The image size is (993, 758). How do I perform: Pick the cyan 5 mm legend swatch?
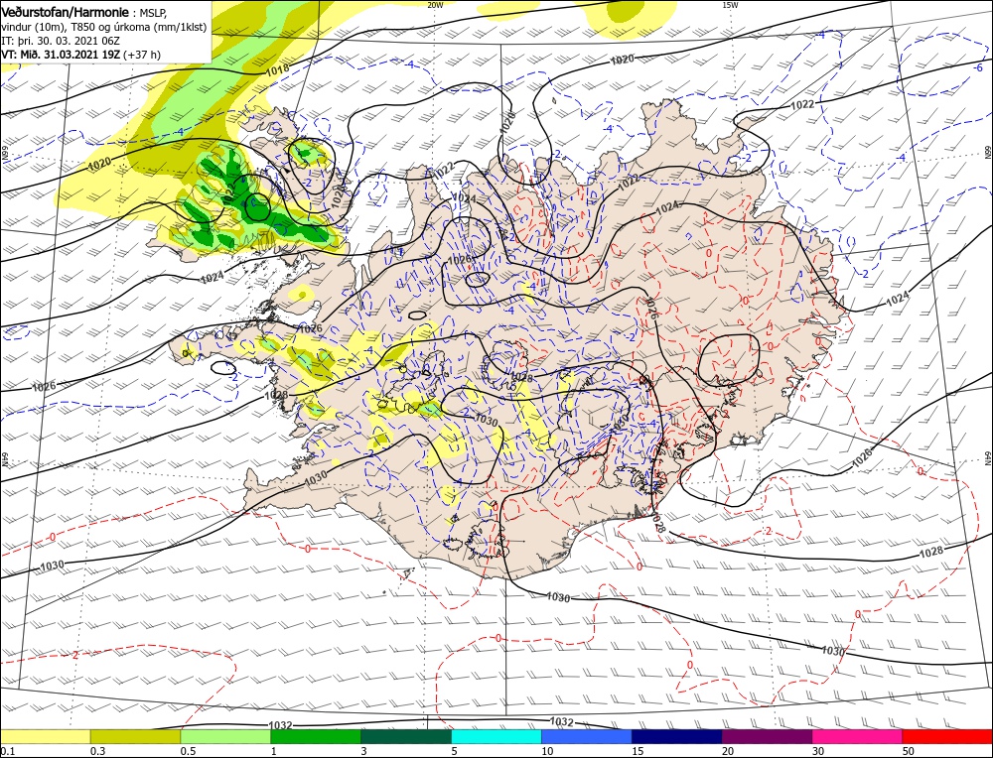coord(496,736)
